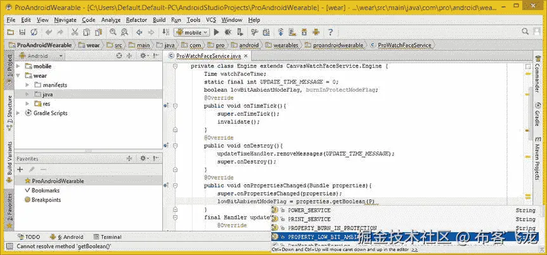
Task: Click the Undo arrow in the toolbar
Action: tap(49, 32)
